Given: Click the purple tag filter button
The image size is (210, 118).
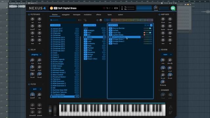Looking at the screenshot, I should (150, 20).
